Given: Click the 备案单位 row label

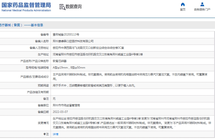Looking at the screenshot, I should click(x=43, y=105).
